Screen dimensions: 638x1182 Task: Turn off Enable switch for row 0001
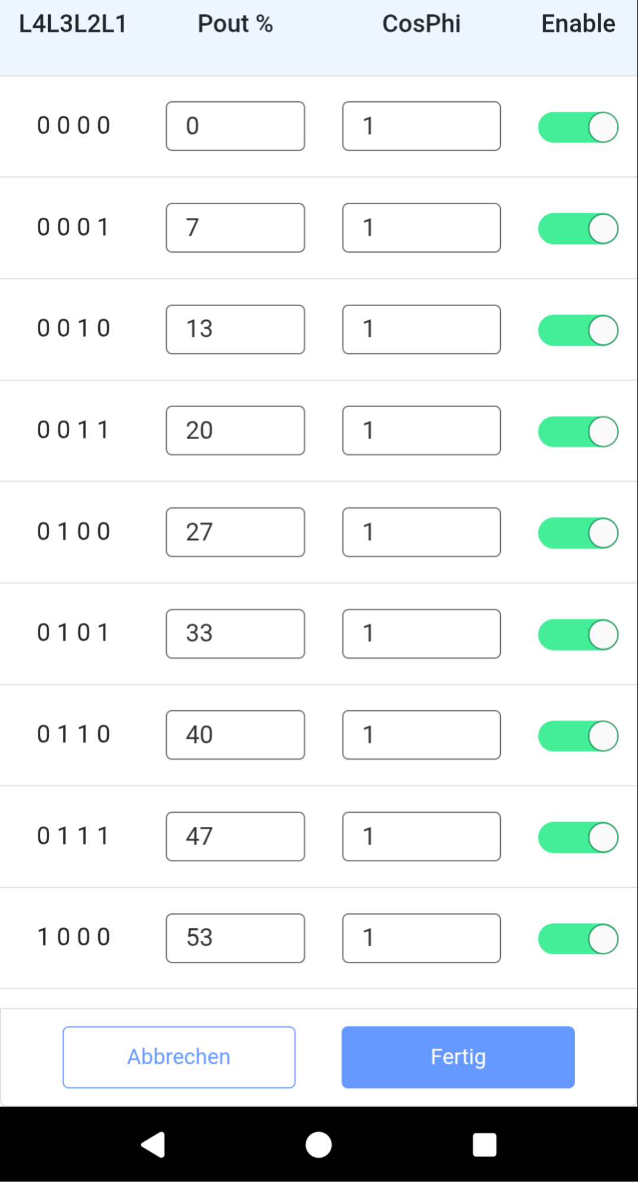coord(578,228)
